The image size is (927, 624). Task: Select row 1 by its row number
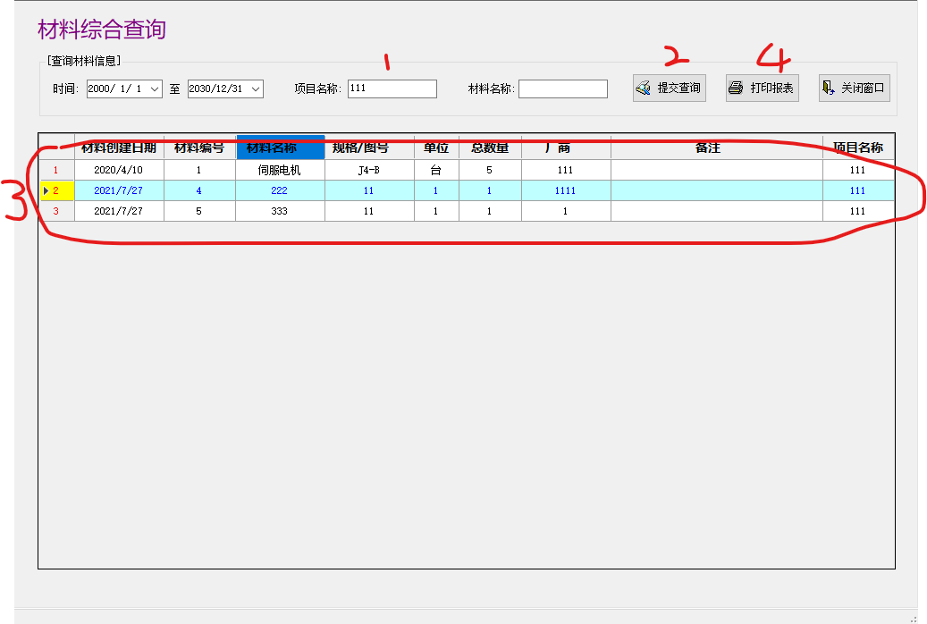56,170
